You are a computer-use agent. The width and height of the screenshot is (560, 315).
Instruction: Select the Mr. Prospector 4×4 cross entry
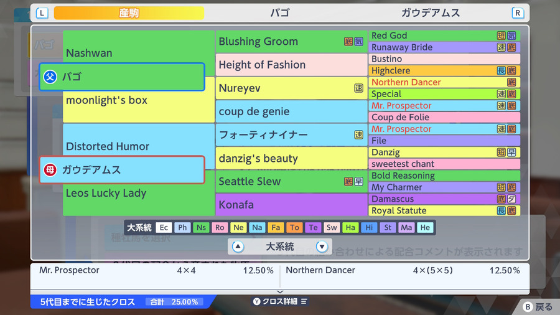pyautogui.click(x=156, y=270)
